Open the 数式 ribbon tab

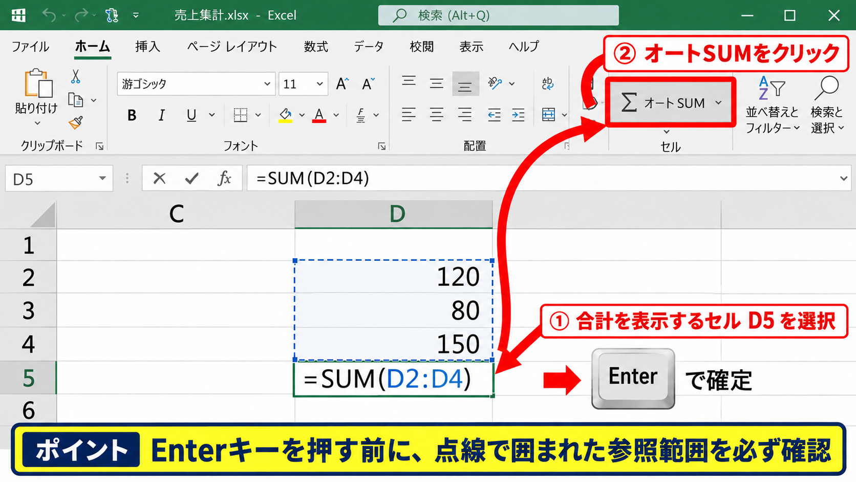tap(316, 47)
